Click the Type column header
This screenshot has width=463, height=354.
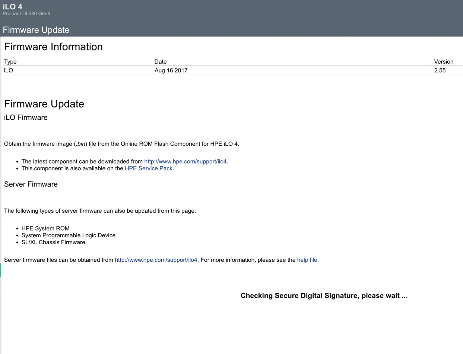(x=10, y=62)
